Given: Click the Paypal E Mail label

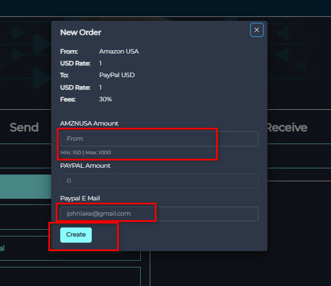Looking at the screenshot, I should [x=80, y=198].
